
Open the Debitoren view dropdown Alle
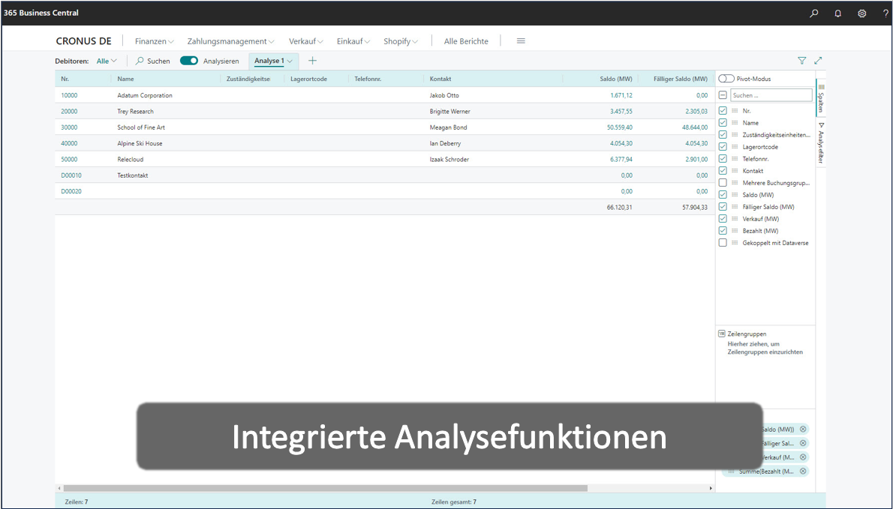[107, 61]
